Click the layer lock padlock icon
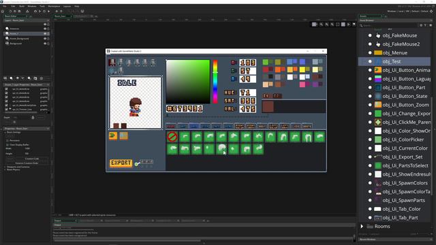Image resolution: width=436 pixels, height=245 pixels. click(x=33, y=118)
